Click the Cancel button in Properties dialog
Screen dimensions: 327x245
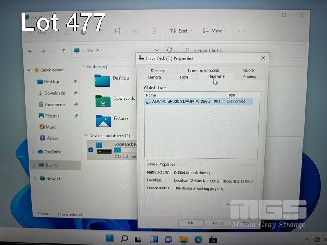(218, 223)
